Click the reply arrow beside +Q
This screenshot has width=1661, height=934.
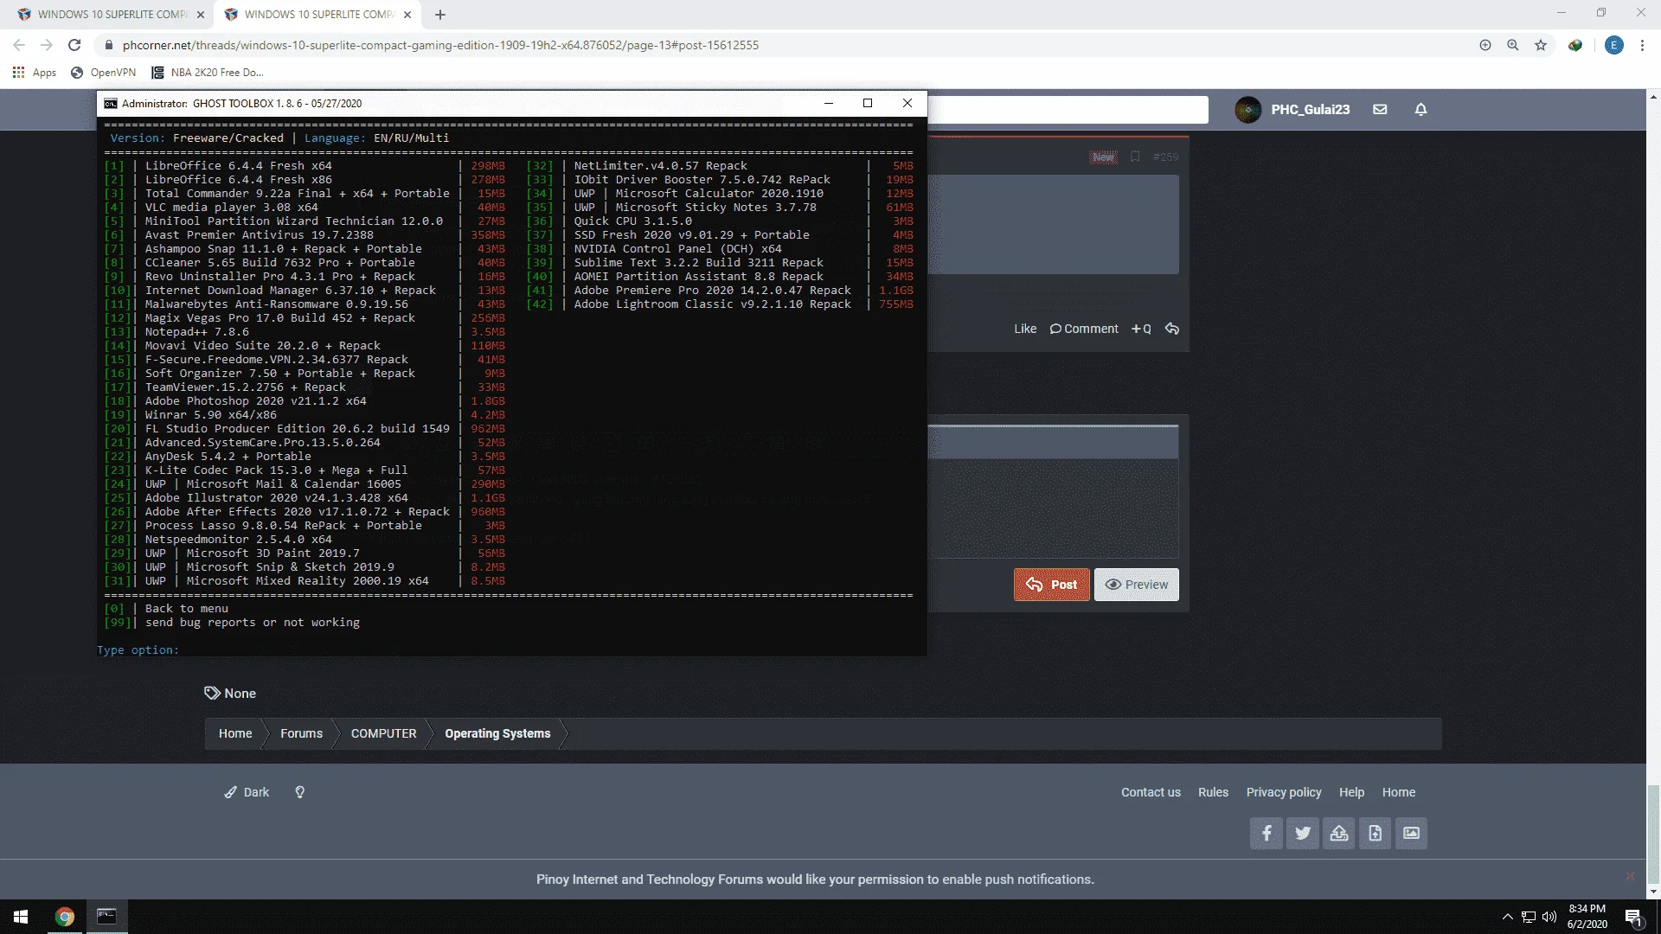tap(1172, 329)
